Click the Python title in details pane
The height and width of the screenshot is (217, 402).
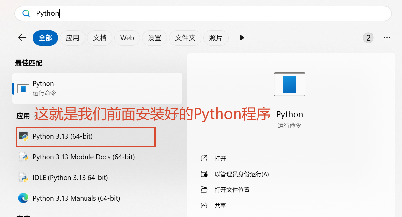[x=290, y=114]
